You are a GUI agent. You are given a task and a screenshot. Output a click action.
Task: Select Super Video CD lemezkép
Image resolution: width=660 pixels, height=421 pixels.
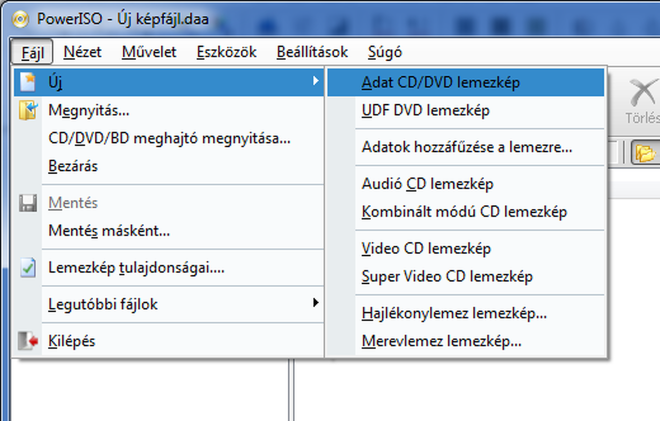(466, 276)
